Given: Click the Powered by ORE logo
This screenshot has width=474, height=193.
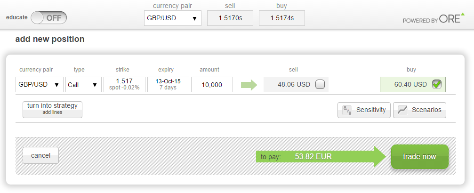Looking at the screenshot, I should point(434,19).
